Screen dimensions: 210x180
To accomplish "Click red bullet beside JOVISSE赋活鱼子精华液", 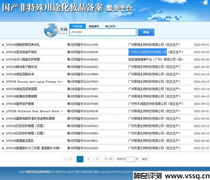I will click(x=3, y=67).
